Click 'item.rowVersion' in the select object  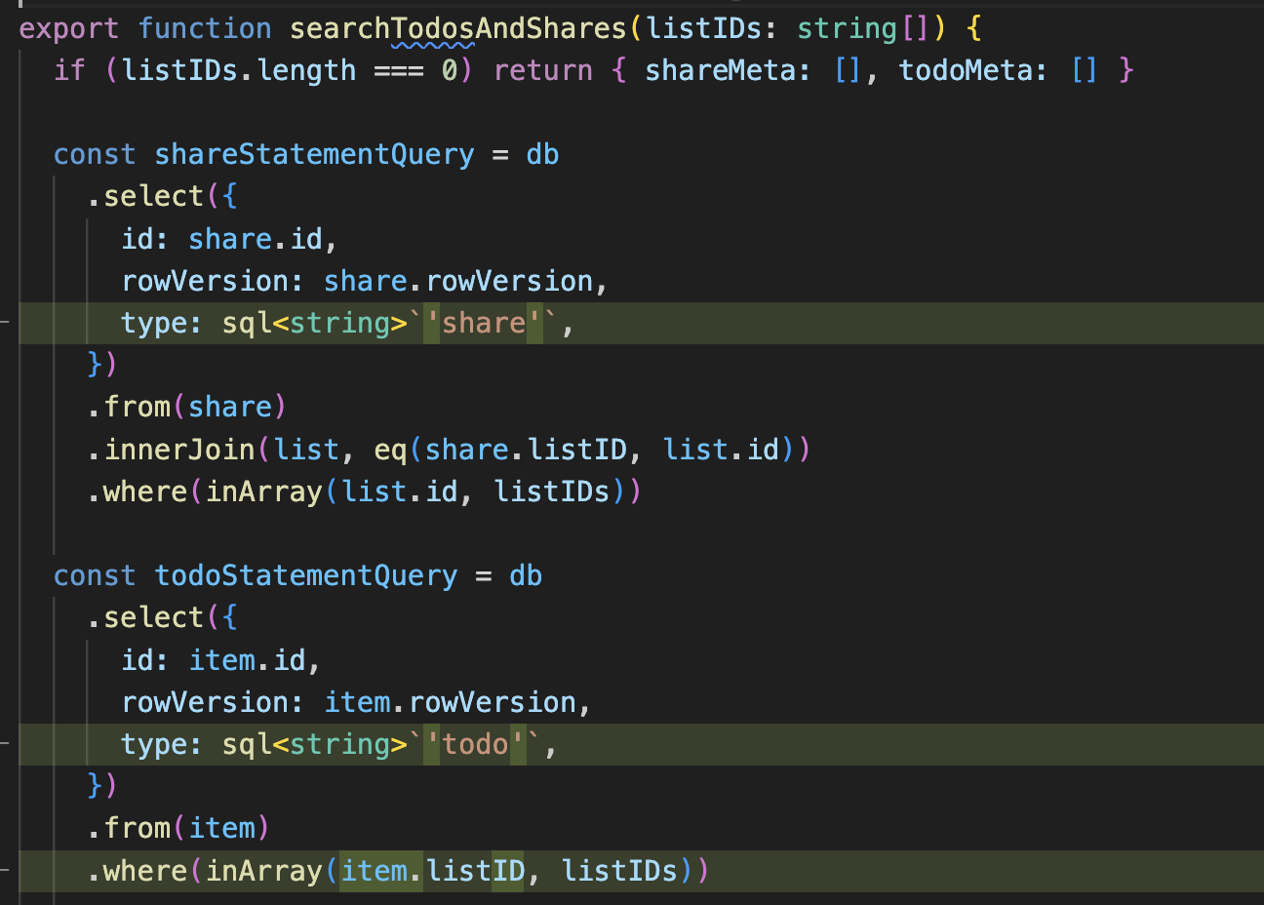(x=450, y=702)
